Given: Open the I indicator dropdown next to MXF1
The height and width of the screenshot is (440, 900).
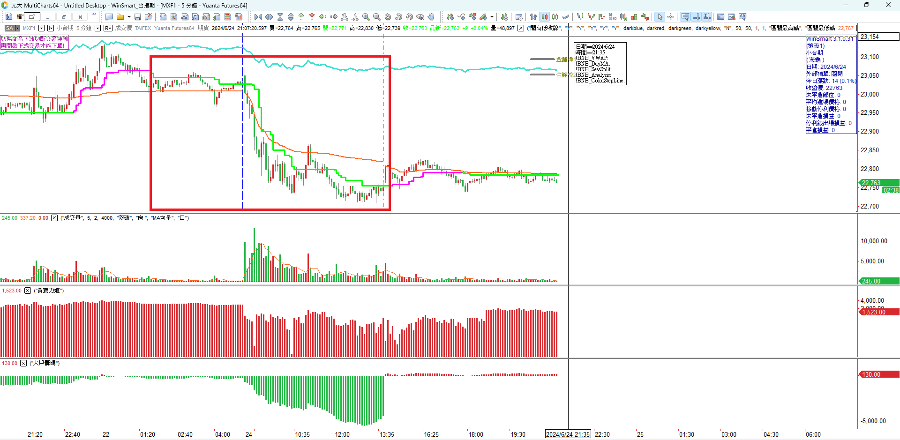Looking at the screenshot, I should pos(51,28).
